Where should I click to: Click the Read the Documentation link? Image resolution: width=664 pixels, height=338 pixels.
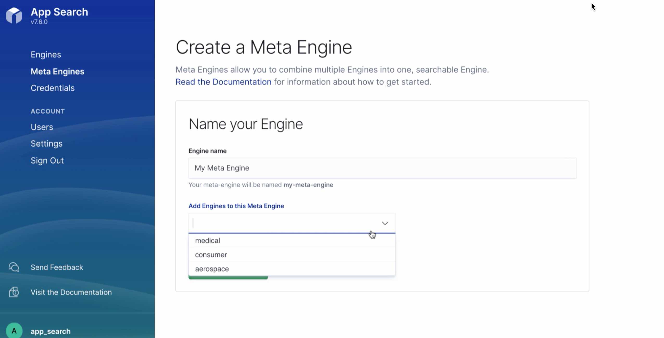(223, 82)
